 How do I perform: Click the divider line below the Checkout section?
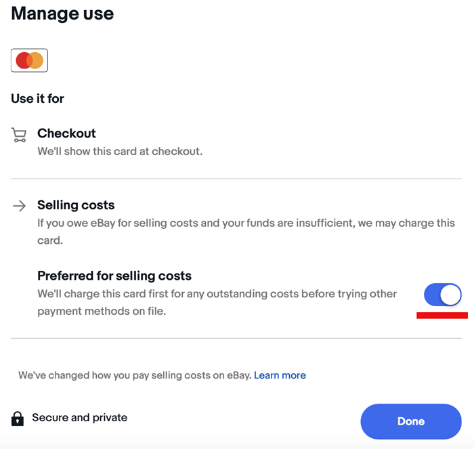tap(236, 179)
